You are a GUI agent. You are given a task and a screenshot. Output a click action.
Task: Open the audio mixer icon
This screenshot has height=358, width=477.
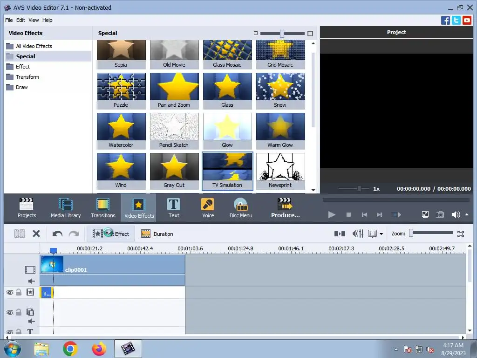358,234
